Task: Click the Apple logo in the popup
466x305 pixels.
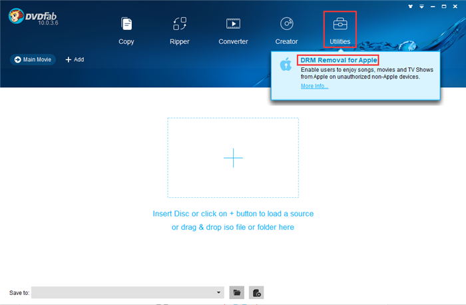Action: [286, 64]
